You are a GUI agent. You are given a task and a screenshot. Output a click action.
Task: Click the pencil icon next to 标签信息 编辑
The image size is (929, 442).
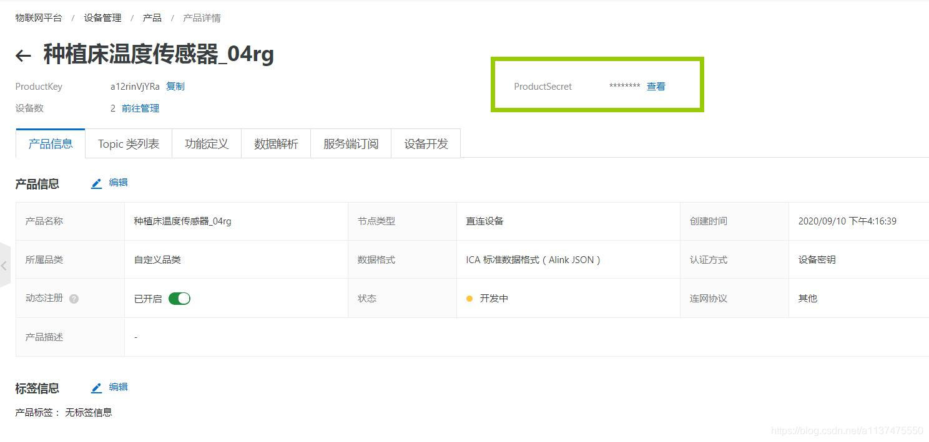(96, 388)
